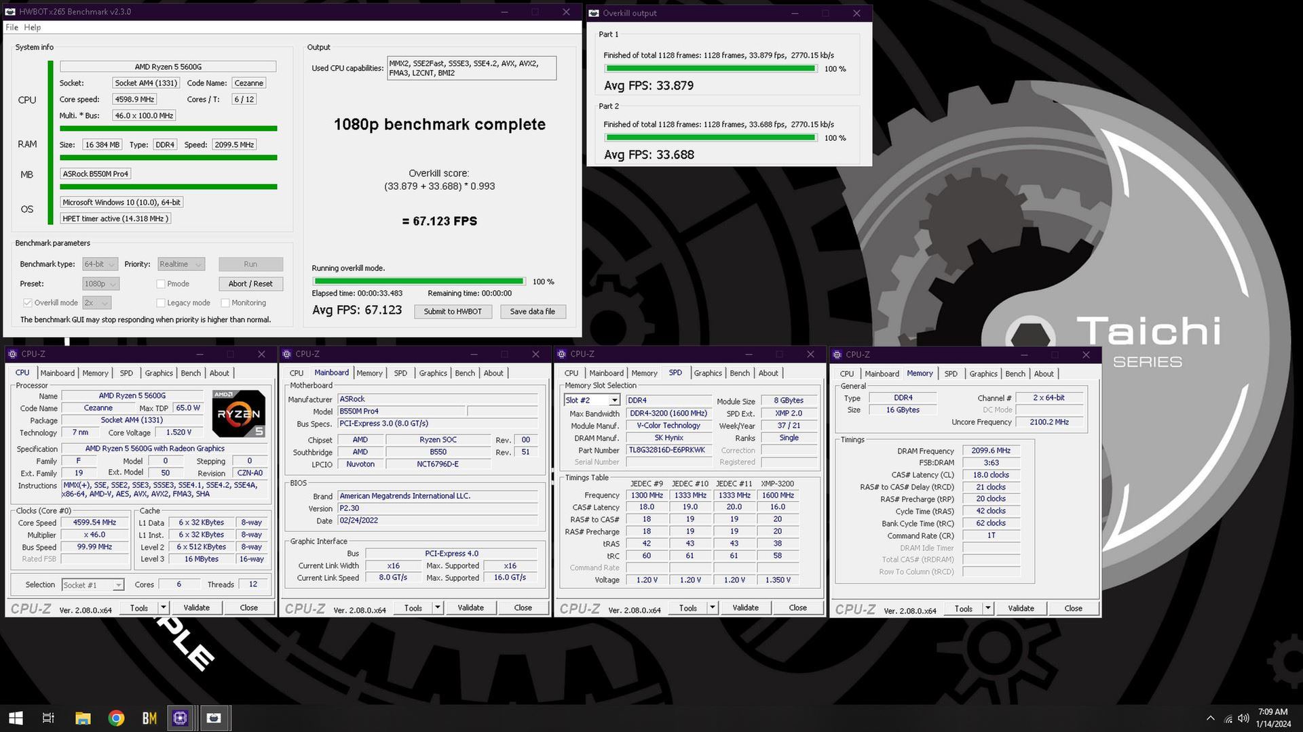The height and width of the screenshot is (732, 1303).
Task: Switch to CPU-Z via its taskbar icon
Action: 181,718
